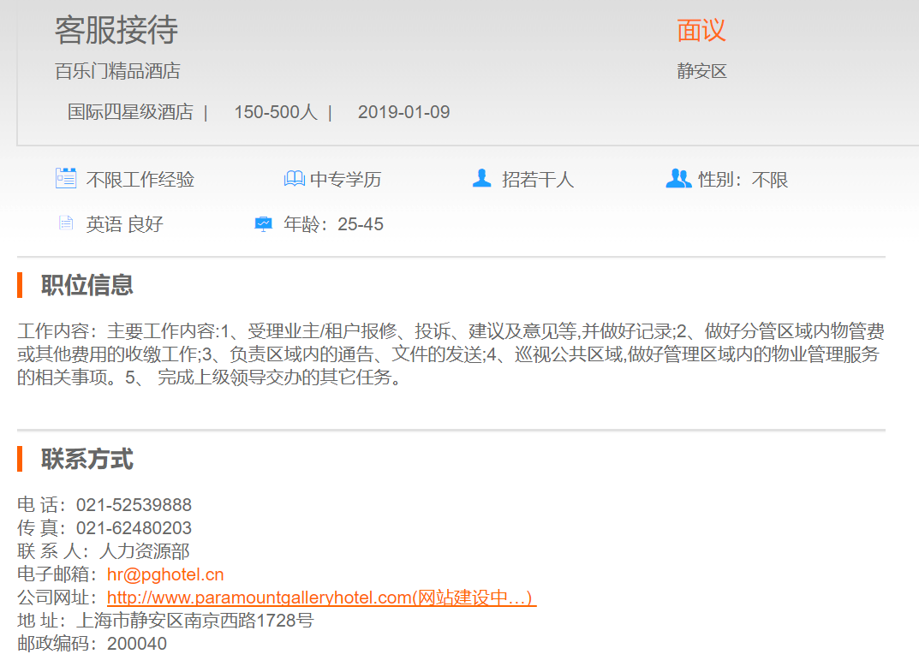
Task: Click the single person recruitment count icon
Action: [481, 178]
